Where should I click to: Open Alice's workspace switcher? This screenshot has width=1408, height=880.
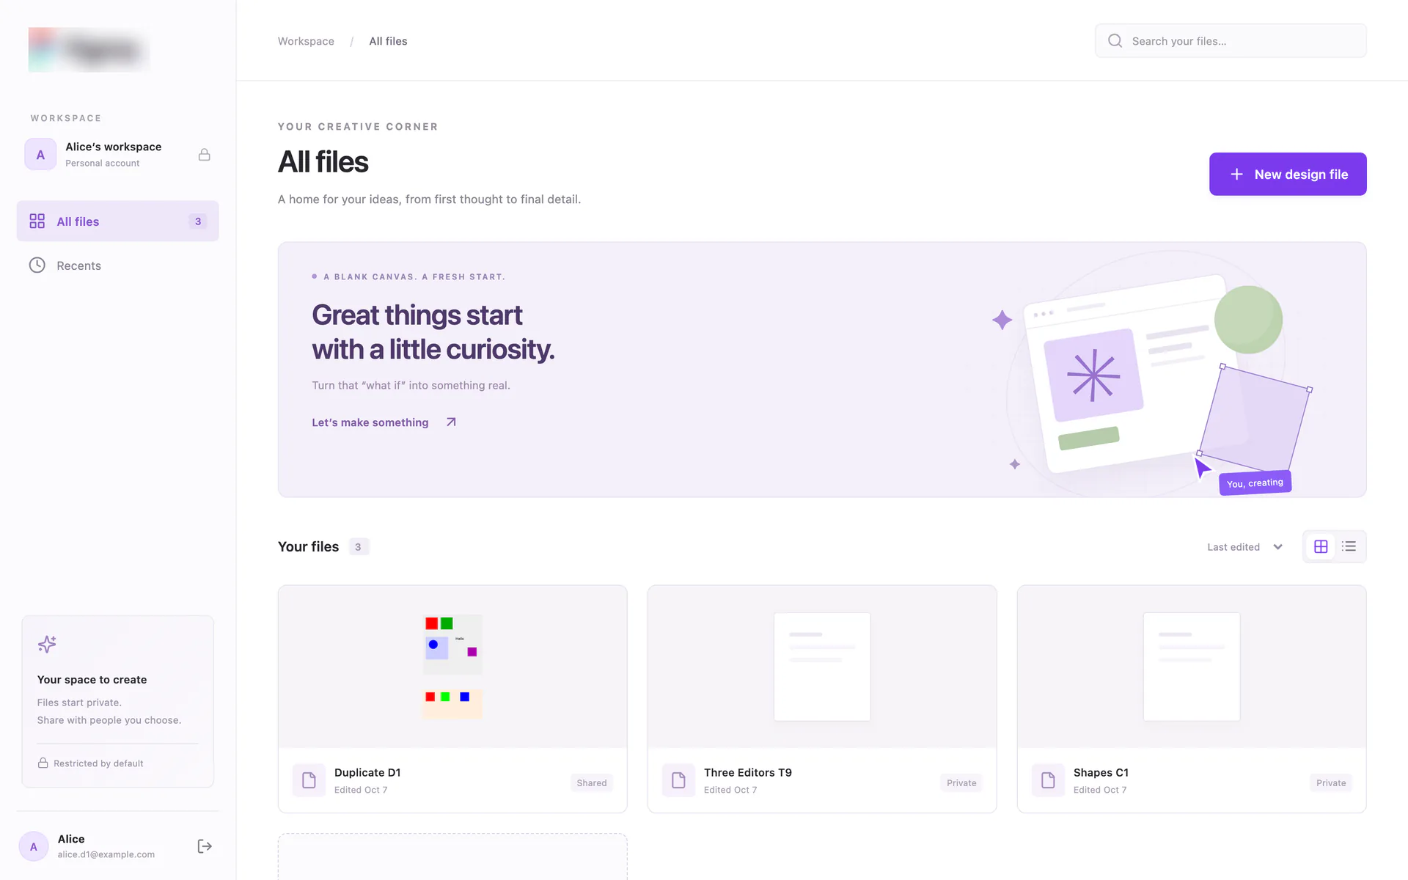point(118,155)
